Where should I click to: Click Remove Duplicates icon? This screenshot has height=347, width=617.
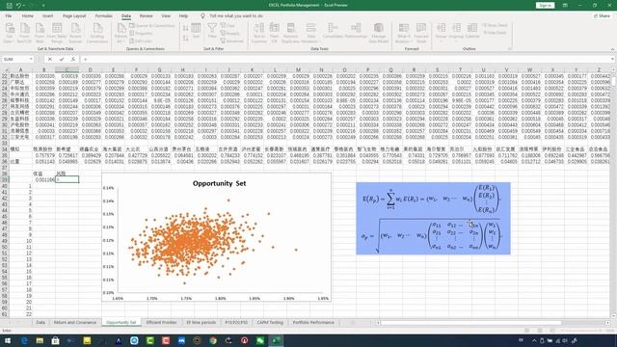pyautogui.click(x=291, y=33)
